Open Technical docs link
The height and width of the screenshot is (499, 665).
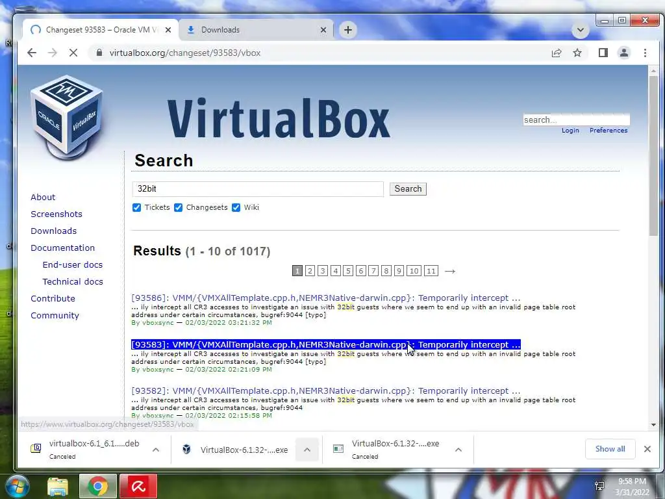[73, 282]
